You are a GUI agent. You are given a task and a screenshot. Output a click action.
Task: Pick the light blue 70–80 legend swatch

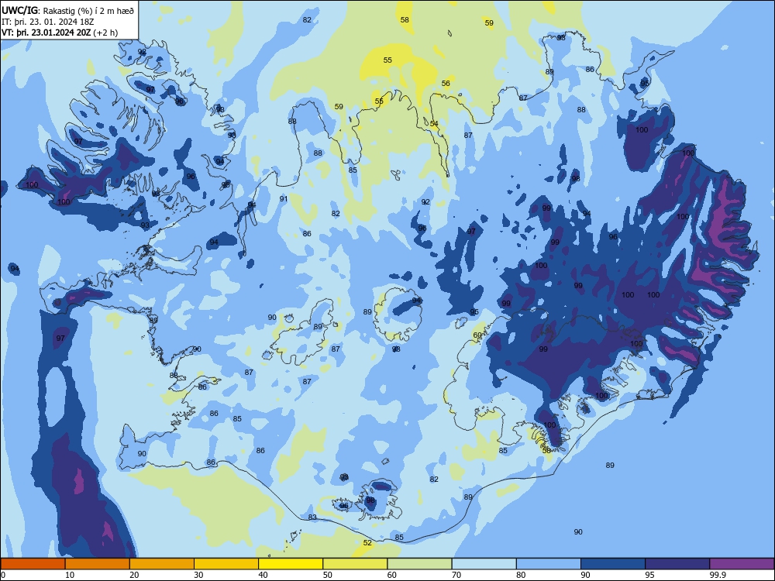pos(484,564)
